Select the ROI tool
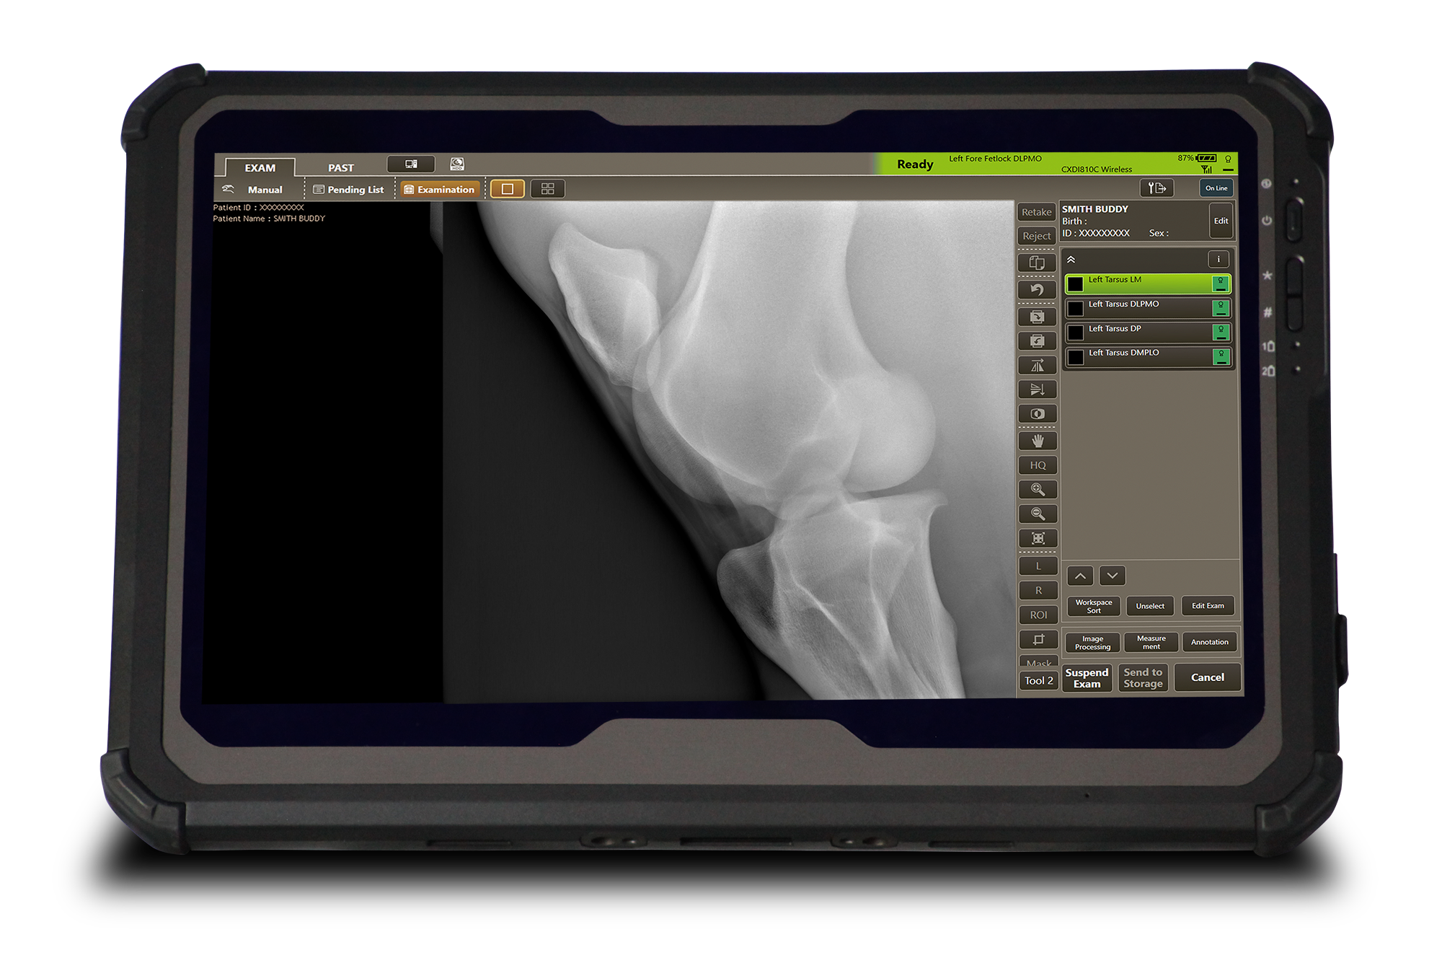This screenshot has height=963, width=1442. pyautogui.click(x=1038, y=615)
